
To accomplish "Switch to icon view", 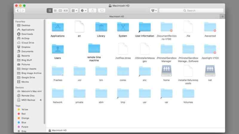I will (x=50, y=10).
